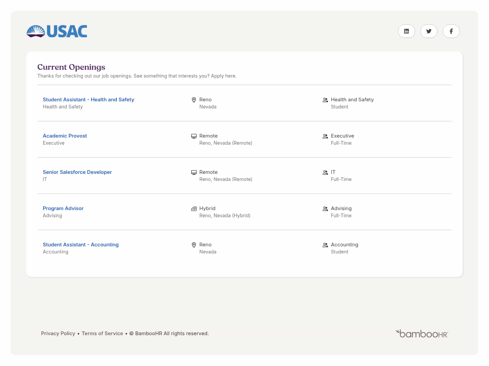Go to Terms of Service
Screen dimensions: 489x366
(102, 333)
